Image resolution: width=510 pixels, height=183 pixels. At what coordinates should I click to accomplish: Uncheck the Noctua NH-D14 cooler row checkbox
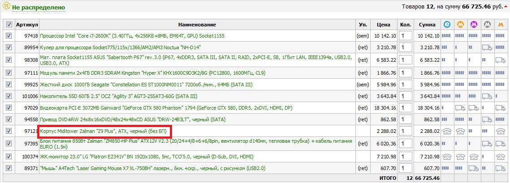coord(9,47)
